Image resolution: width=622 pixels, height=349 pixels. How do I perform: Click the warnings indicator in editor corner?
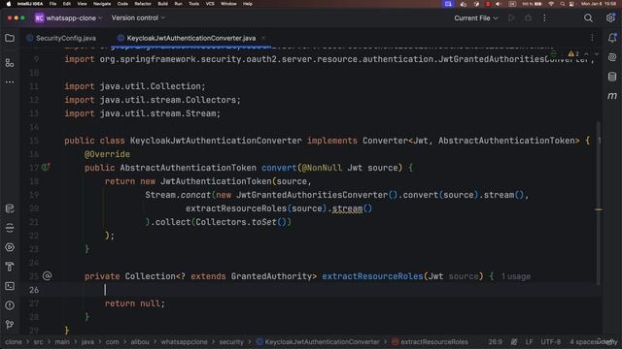[x=573, y=54]
